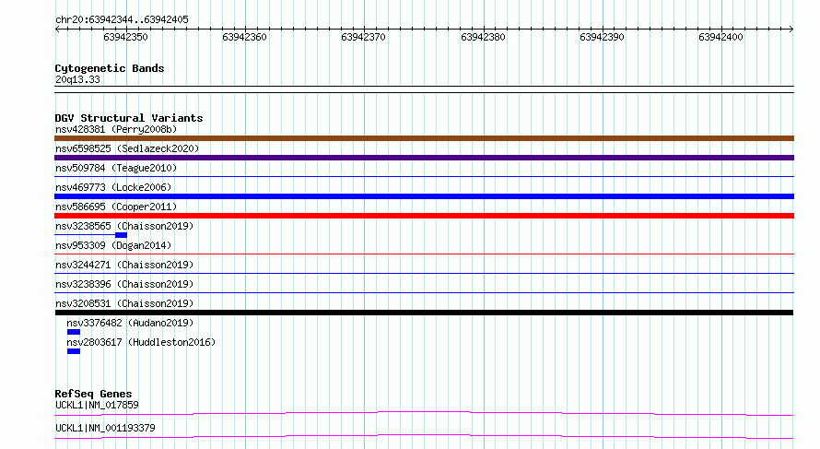Screen dimensions: 820x449
Task: Click the DGV Structural Variants track heading
Action: coord(129,118)
